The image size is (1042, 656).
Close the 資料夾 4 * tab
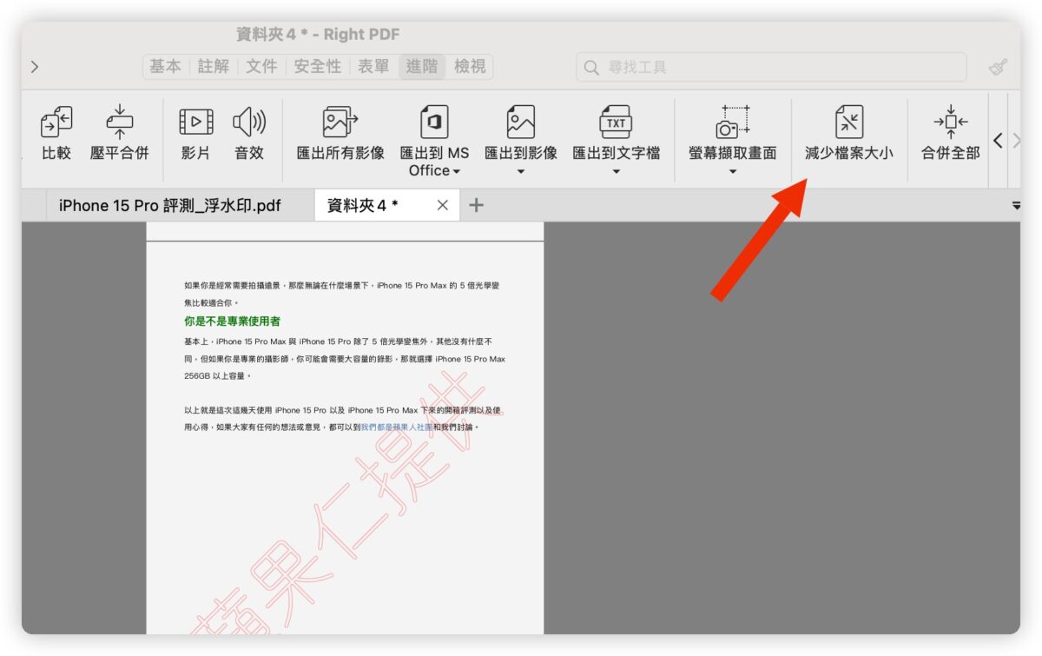pyautogui.click(x=442, y=205)
